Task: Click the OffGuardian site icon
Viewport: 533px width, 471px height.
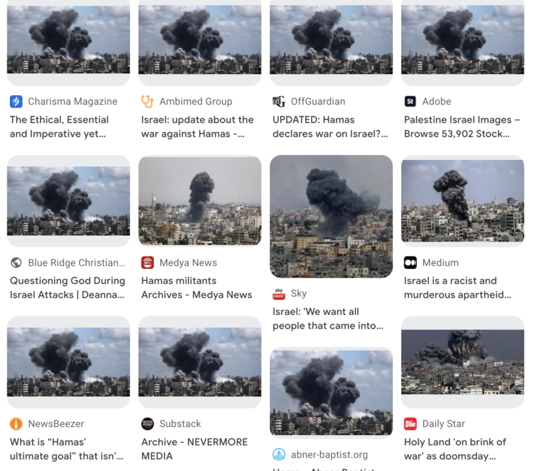Action: point(278,102)
